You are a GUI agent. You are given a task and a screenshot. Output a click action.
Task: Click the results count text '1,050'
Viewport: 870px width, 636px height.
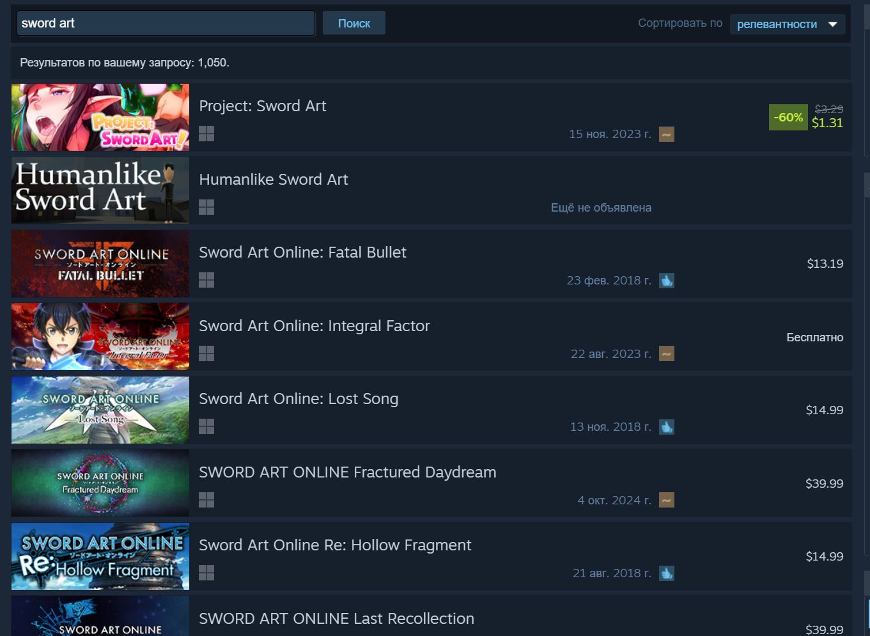[x=212, y=63]
